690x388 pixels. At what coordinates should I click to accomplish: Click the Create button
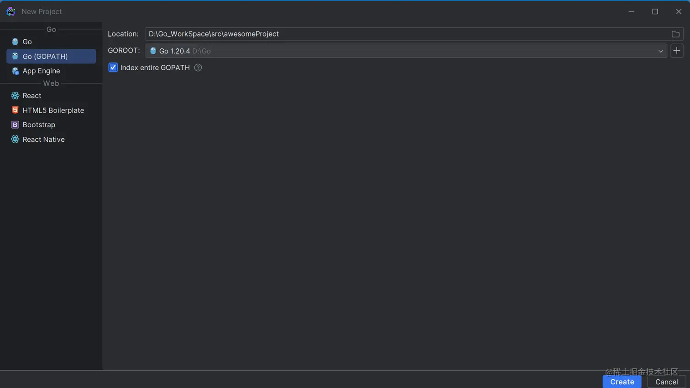point(622,382)
